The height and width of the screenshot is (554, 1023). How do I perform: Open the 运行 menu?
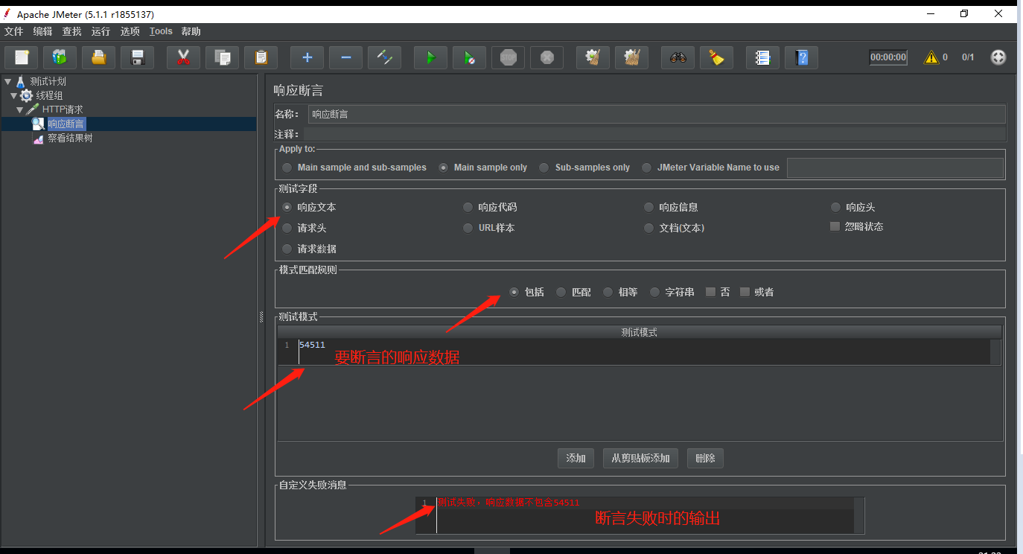101,31
